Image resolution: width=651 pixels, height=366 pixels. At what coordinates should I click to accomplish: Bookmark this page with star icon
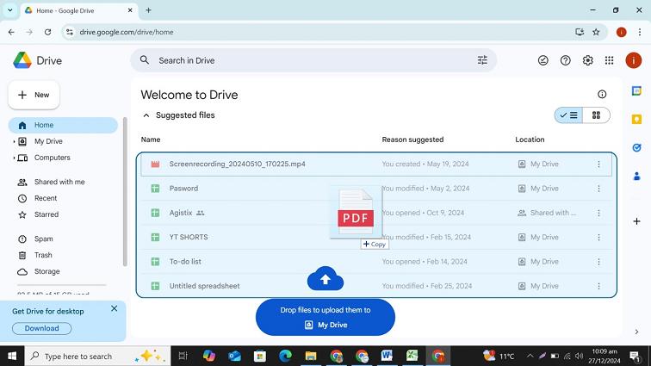coord(596,32)
